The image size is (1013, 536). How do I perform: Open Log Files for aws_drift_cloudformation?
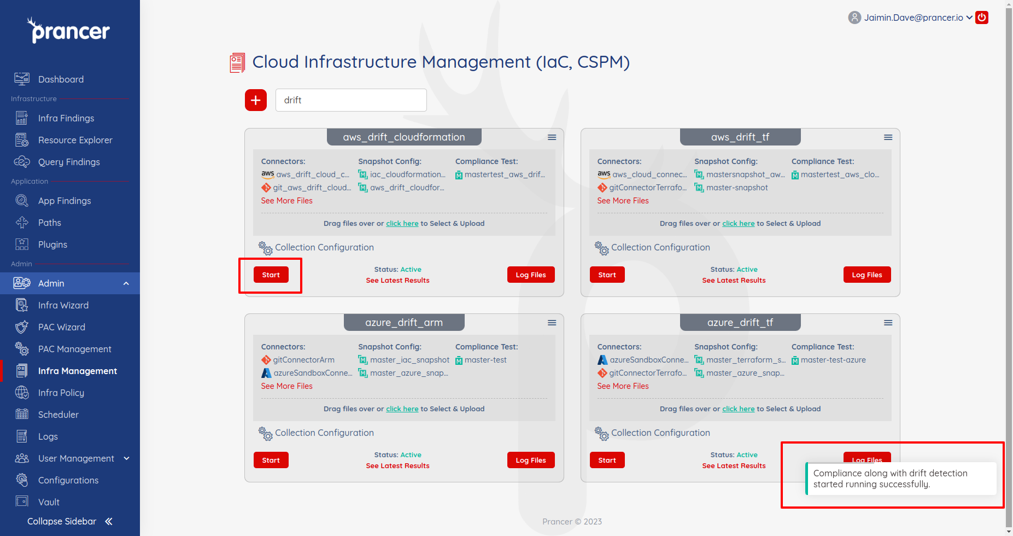(531, 275)
